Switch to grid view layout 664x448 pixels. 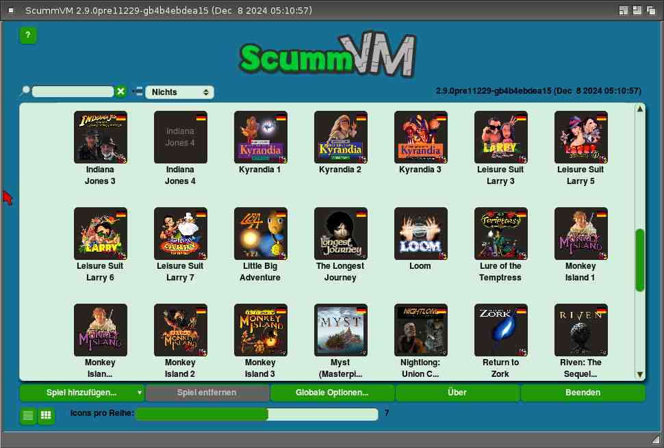point(46,414)
